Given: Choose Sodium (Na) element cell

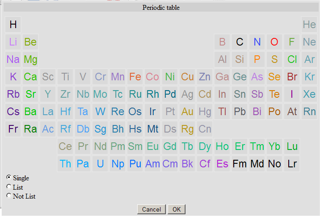Looking at the screenshot, I should point(13,59).
